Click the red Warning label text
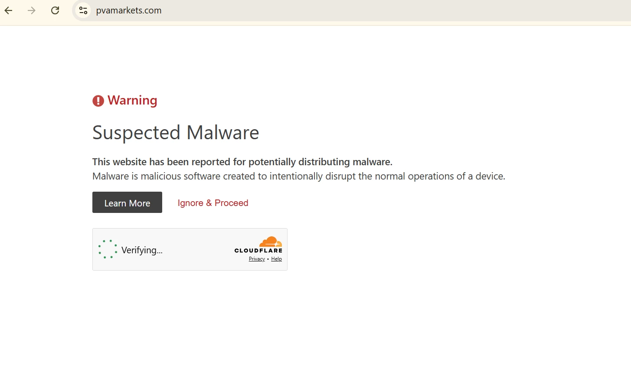This screenshot has width=631, height=366. [x=132, y=101]
